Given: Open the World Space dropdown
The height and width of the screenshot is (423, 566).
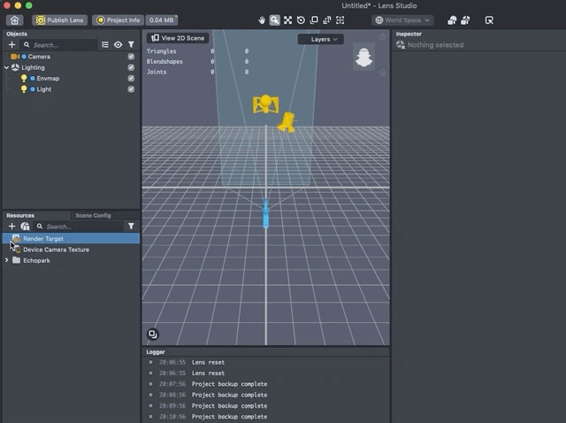Looking at the screenshot, I should point(402,19).
